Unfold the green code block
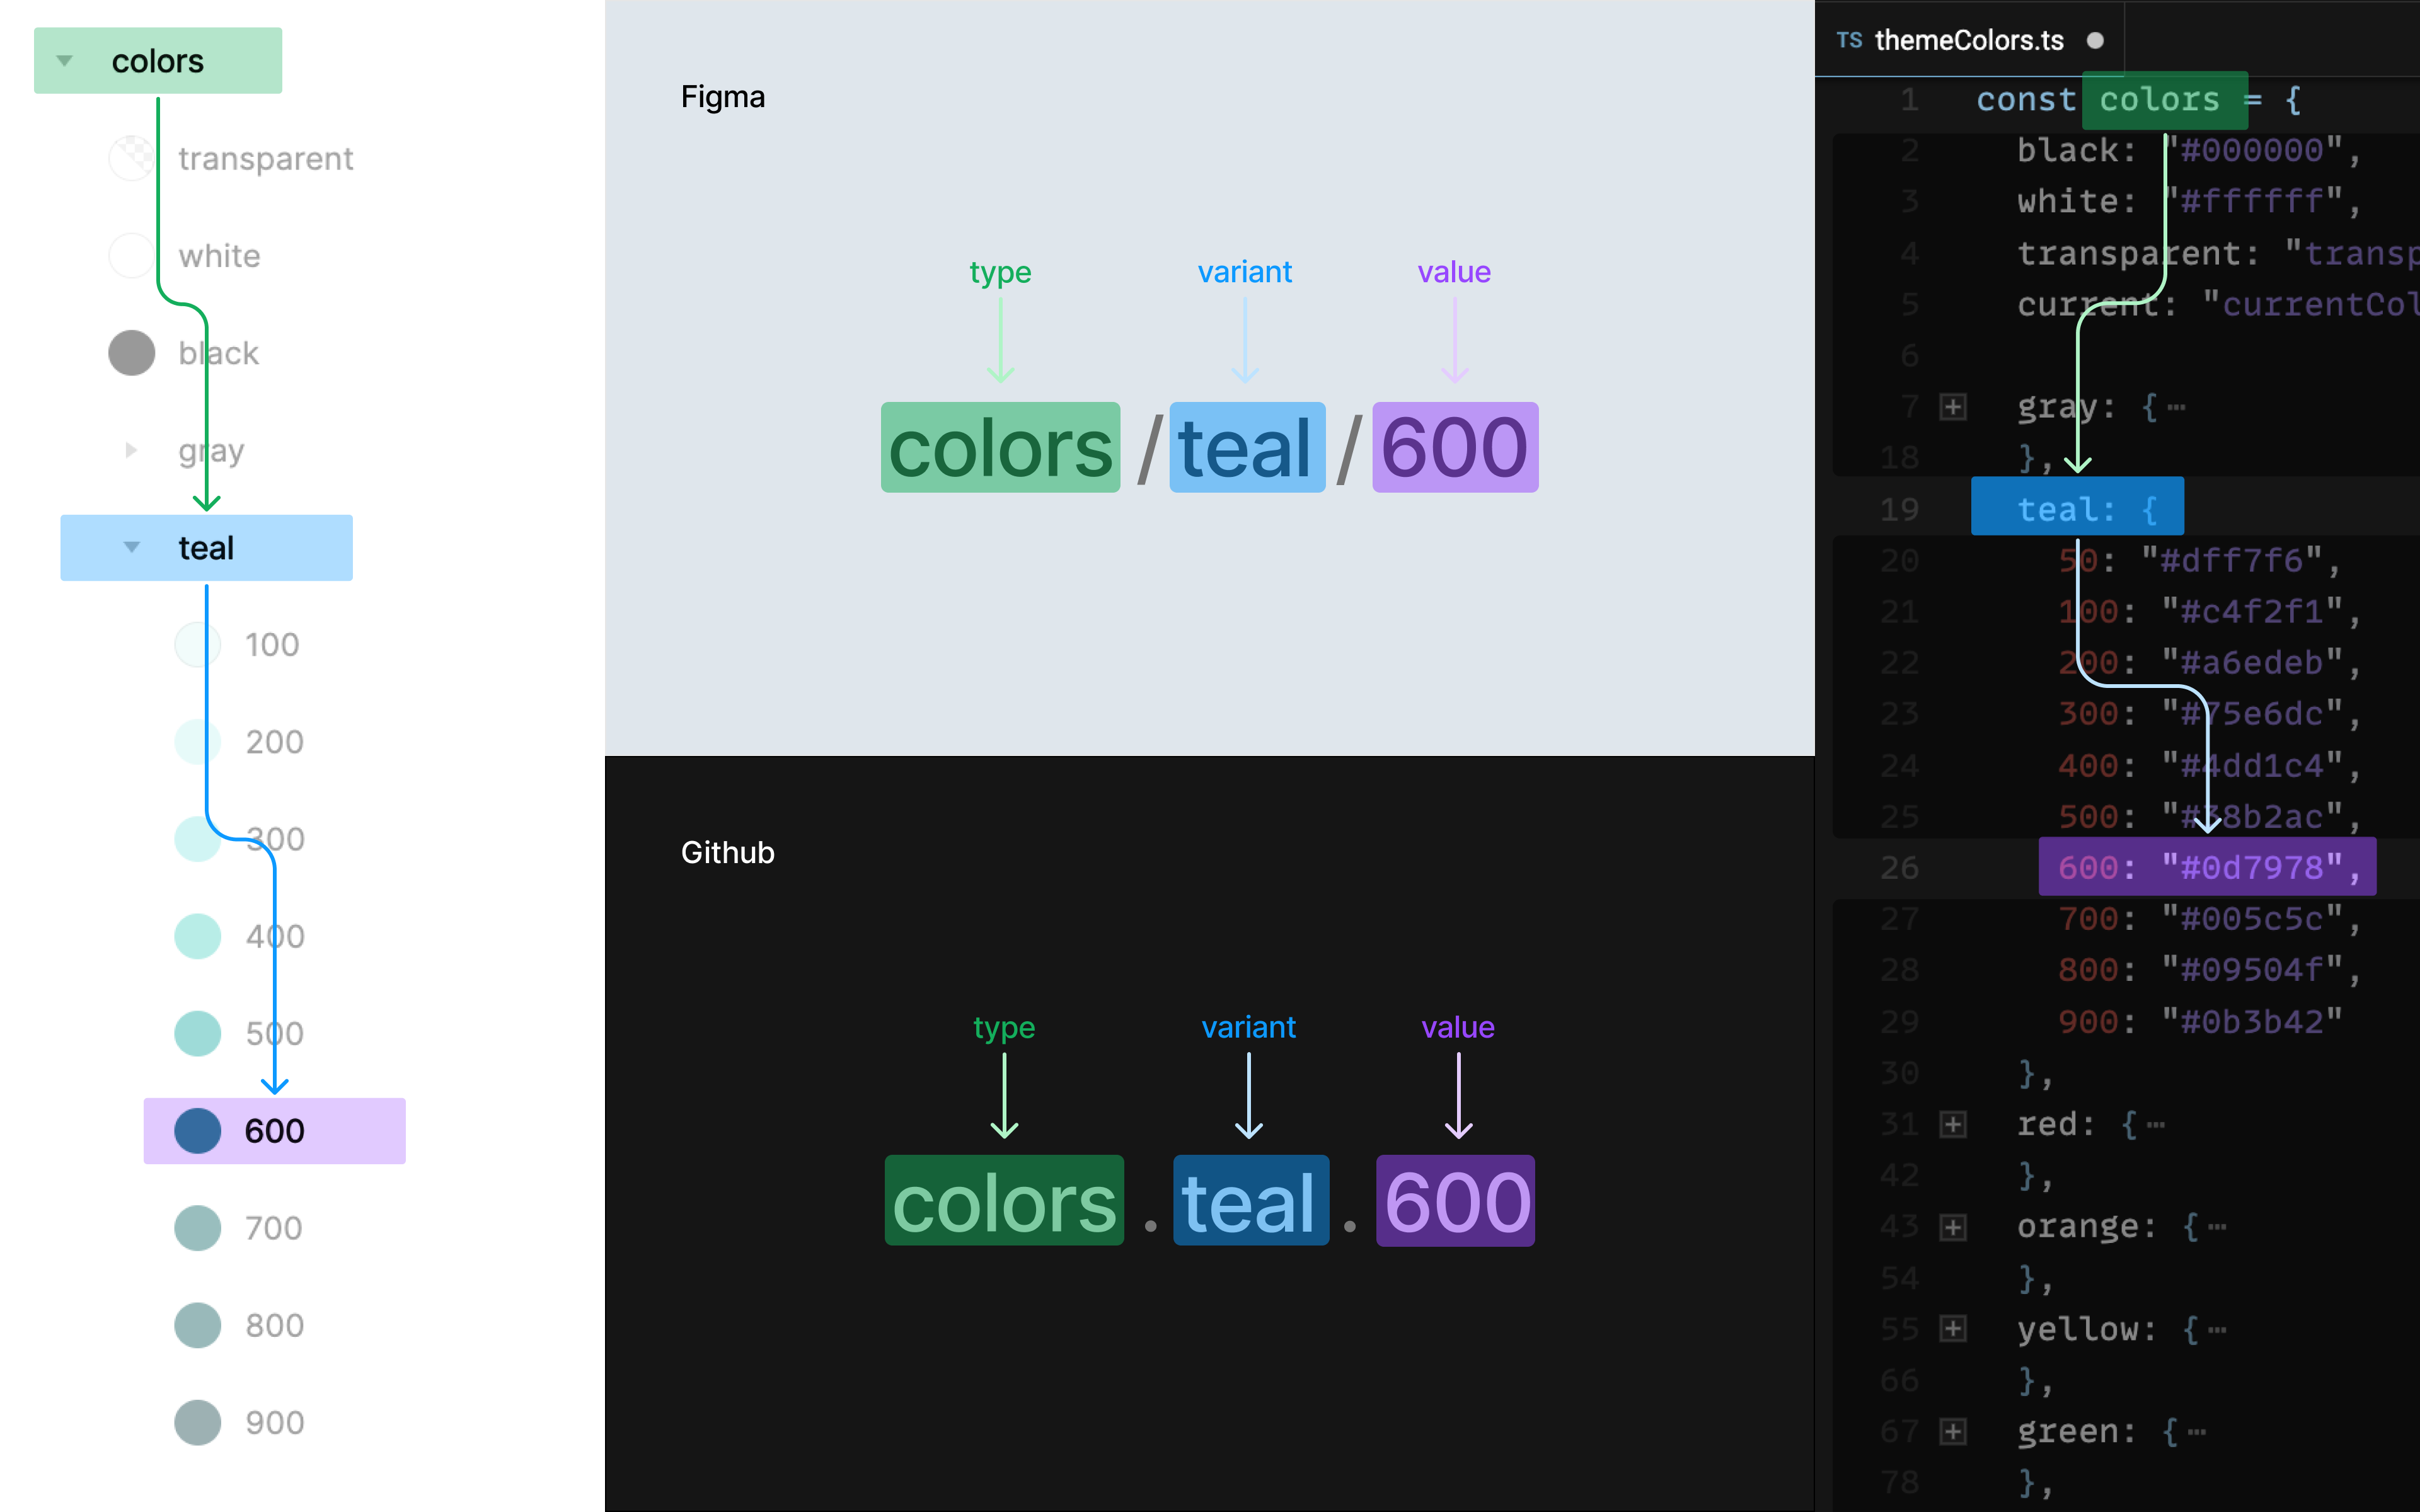2420x1512 pixels. [x=1953, y=1432]
